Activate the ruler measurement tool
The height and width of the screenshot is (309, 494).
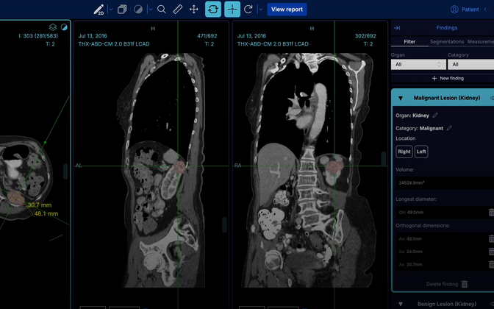pos(177,10)
